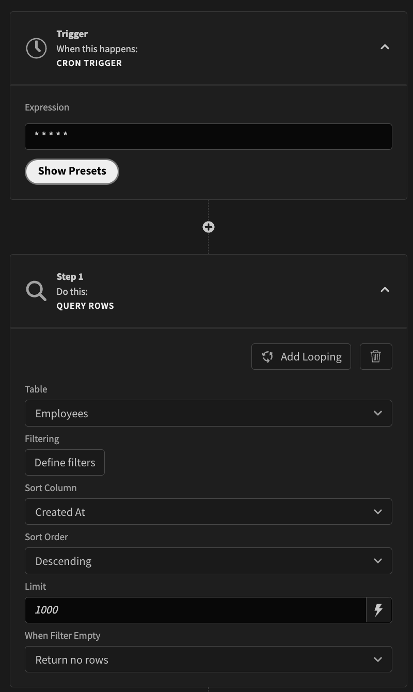Click the magnifying glass icon on Step 1

pos(36,290)
